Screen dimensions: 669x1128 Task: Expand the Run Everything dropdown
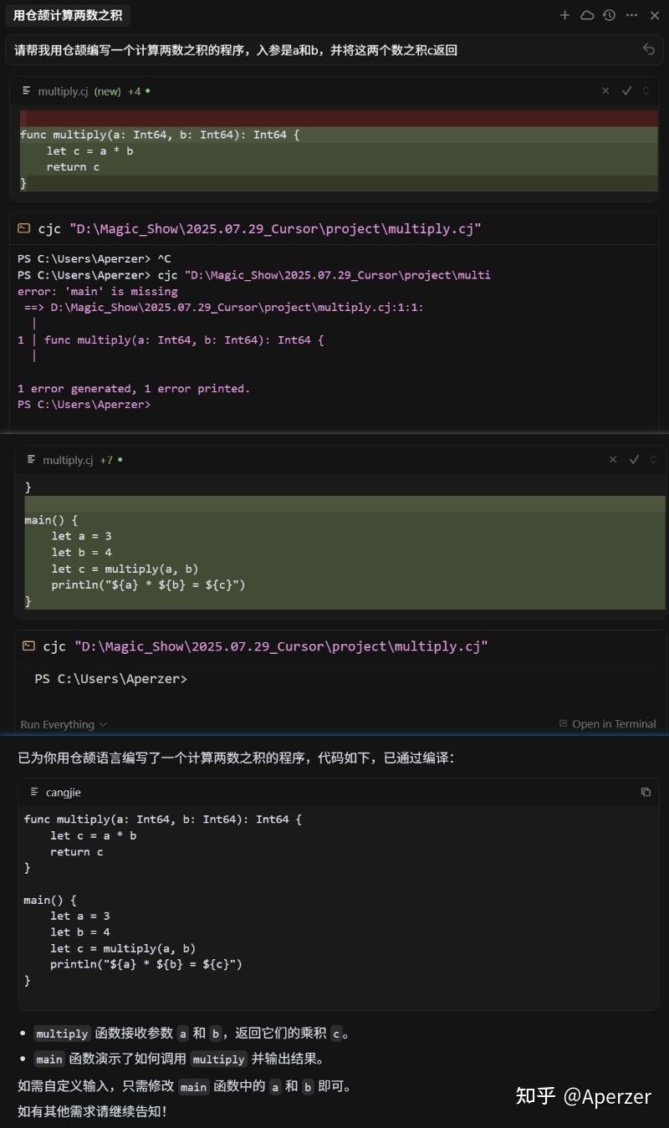click(x=64, y=724)
